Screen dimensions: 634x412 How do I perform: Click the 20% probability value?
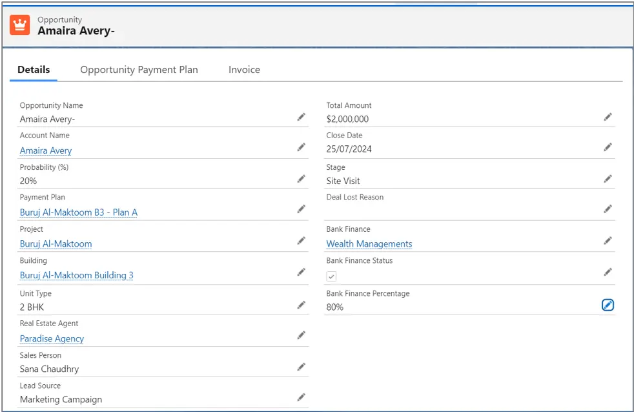coord(28,181)
